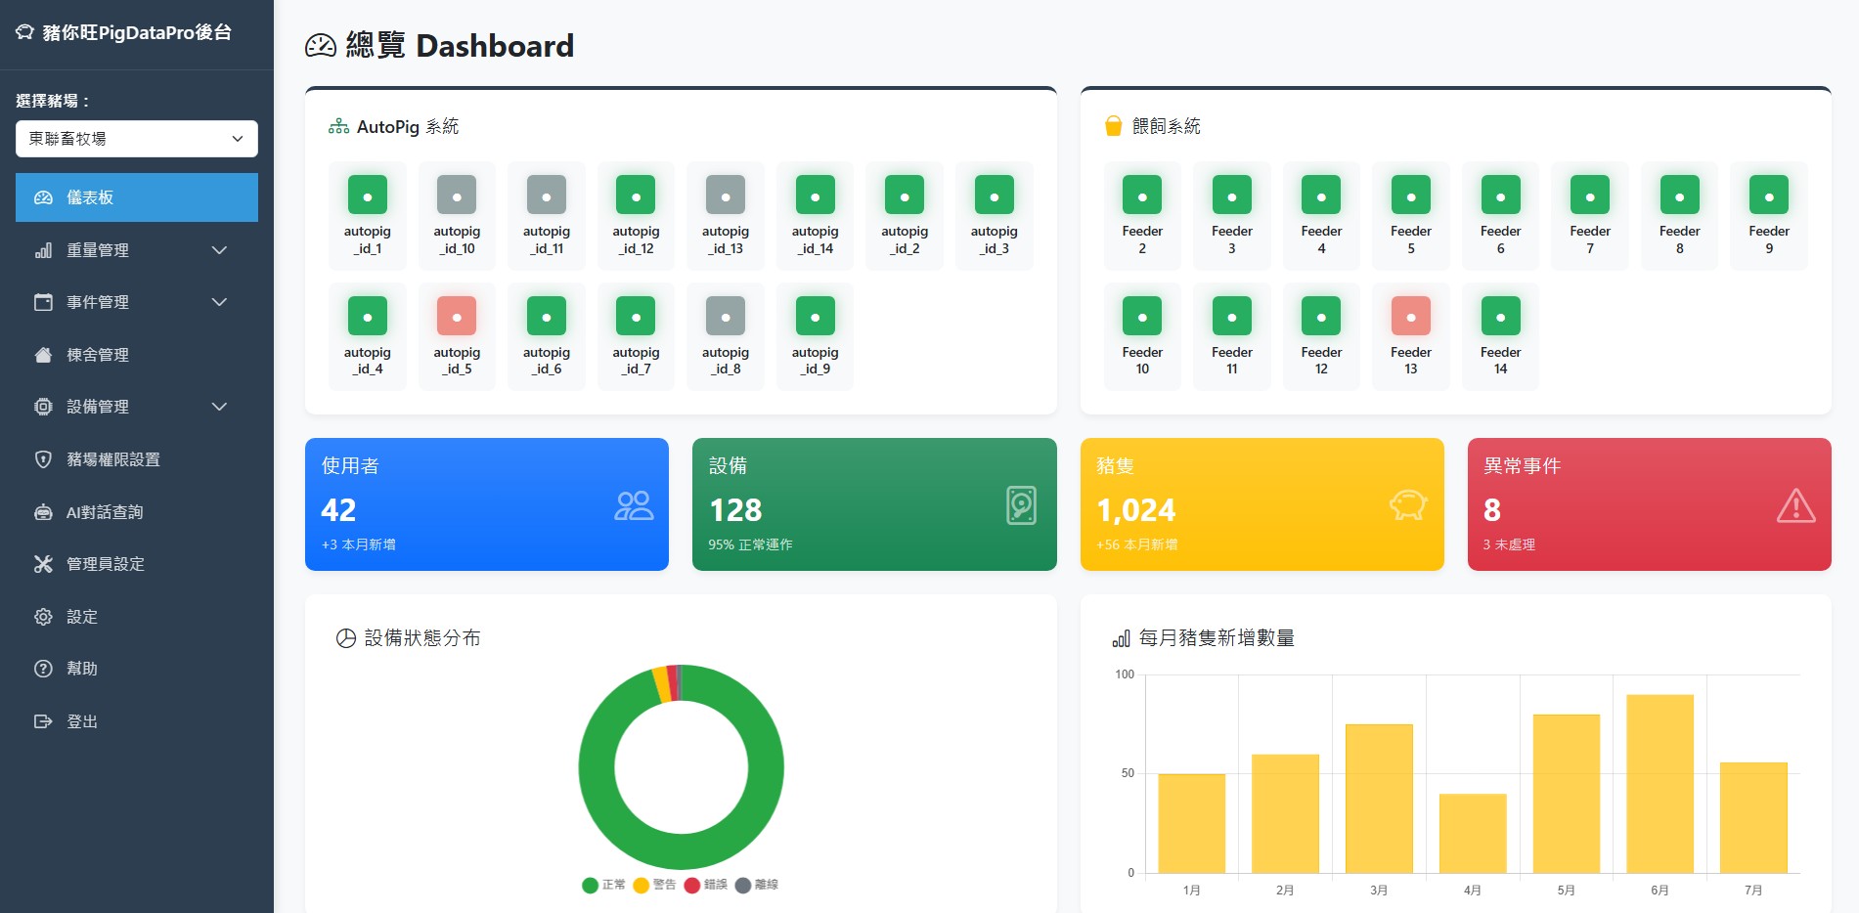Image resolution: width=1859 pixels, height=913 pixels.
Task: Click the 幫助 question mark icon
Action: tap(43, 669)
